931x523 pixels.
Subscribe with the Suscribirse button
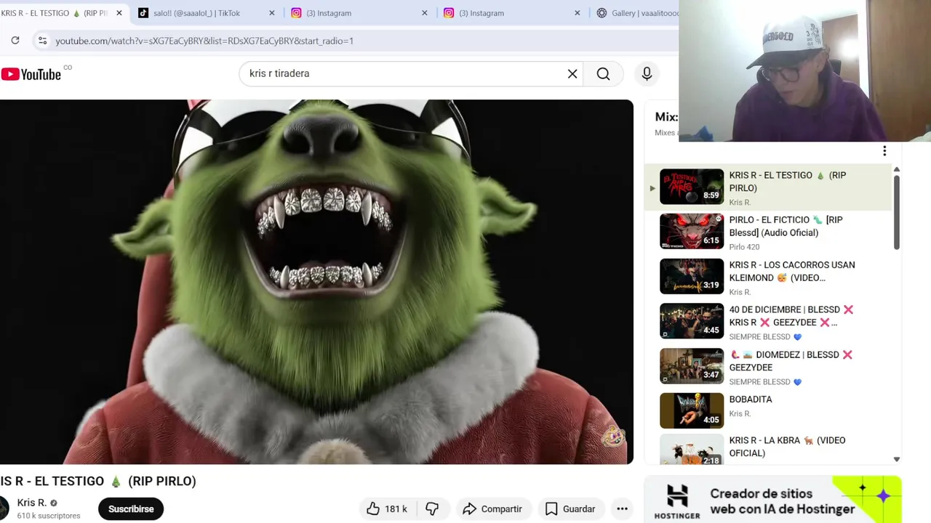(x=131, y=508)
